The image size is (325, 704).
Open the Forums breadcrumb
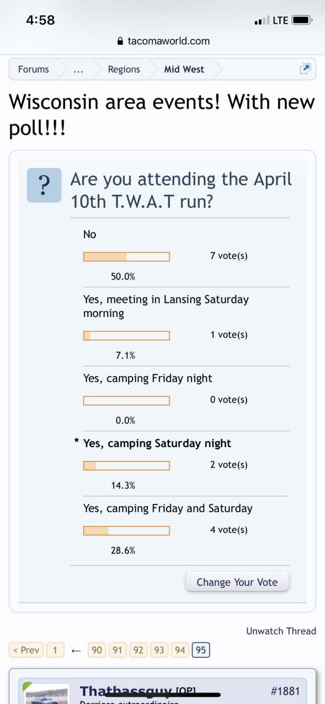(34, 69)
